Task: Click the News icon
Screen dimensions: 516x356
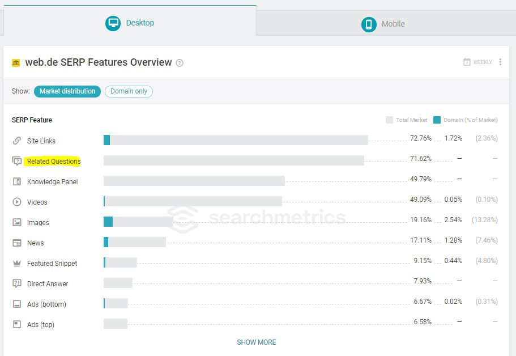Action: point(17,243)
